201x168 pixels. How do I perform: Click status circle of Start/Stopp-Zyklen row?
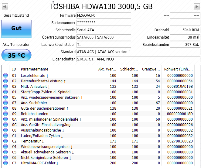pyautogui.click(x=5, y=92)
